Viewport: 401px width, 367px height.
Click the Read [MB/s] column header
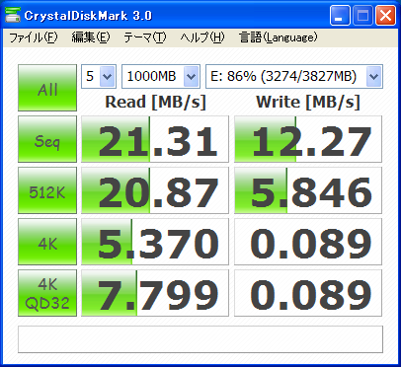click(155, 102)
